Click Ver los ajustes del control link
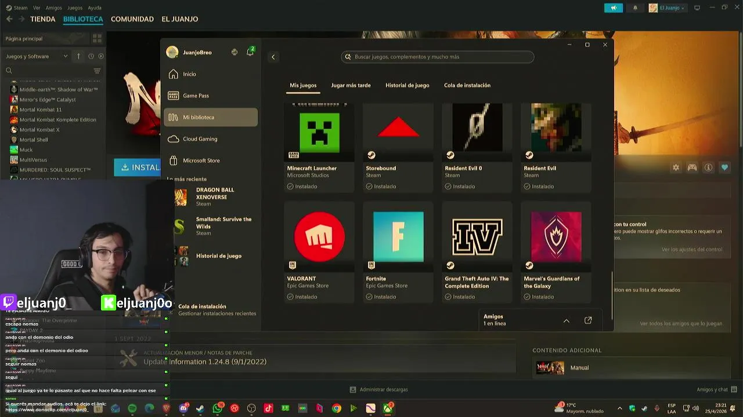This screenshot has width=743, height=417. [x=692, y=250]
